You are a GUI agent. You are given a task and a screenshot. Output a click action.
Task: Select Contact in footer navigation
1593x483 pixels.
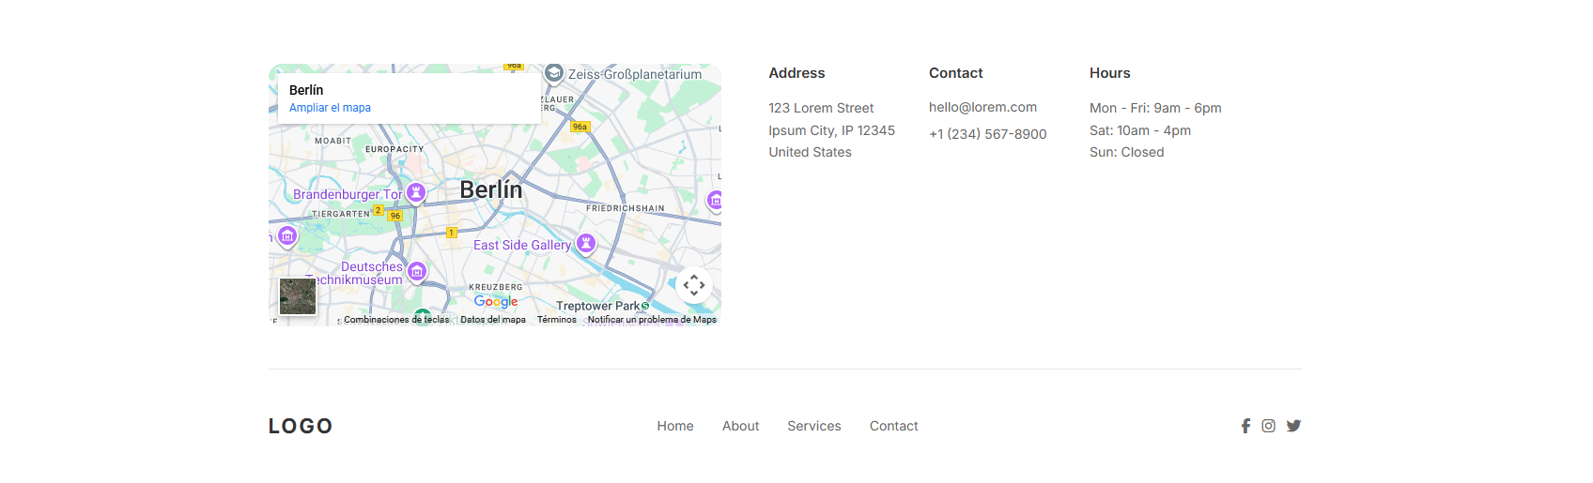(x=893, y=426)
